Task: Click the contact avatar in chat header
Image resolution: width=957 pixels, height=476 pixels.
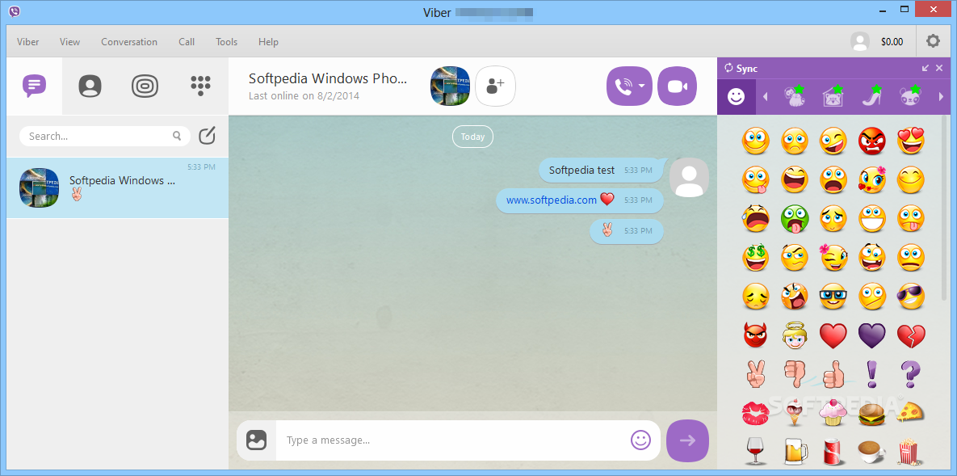Action: point(451,86)
